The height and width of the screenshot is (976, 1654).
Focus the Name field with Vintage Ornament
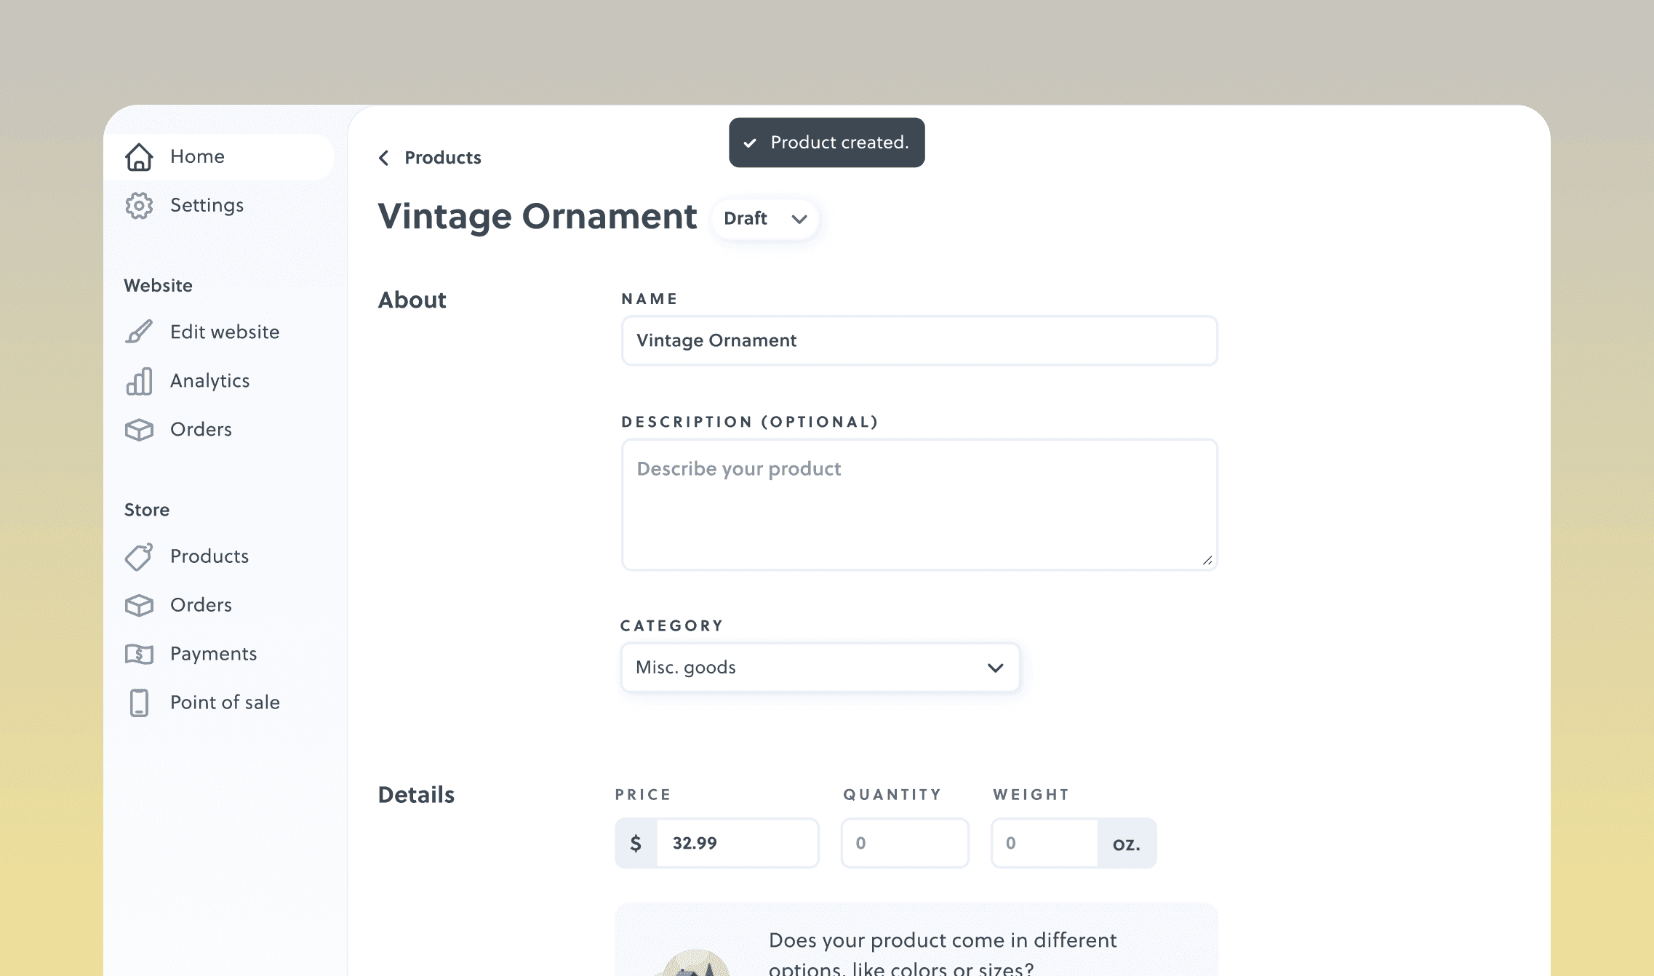(919, 340)
